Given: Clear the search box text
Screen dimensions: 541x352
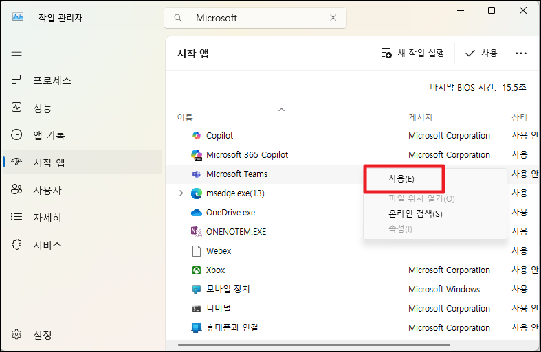Looking at the screenshot, I should (x=333, y=18).
